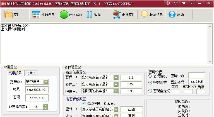
Task: Toggle the 修改密保，原密保 checkbox
Action: (x=83, y=104)
